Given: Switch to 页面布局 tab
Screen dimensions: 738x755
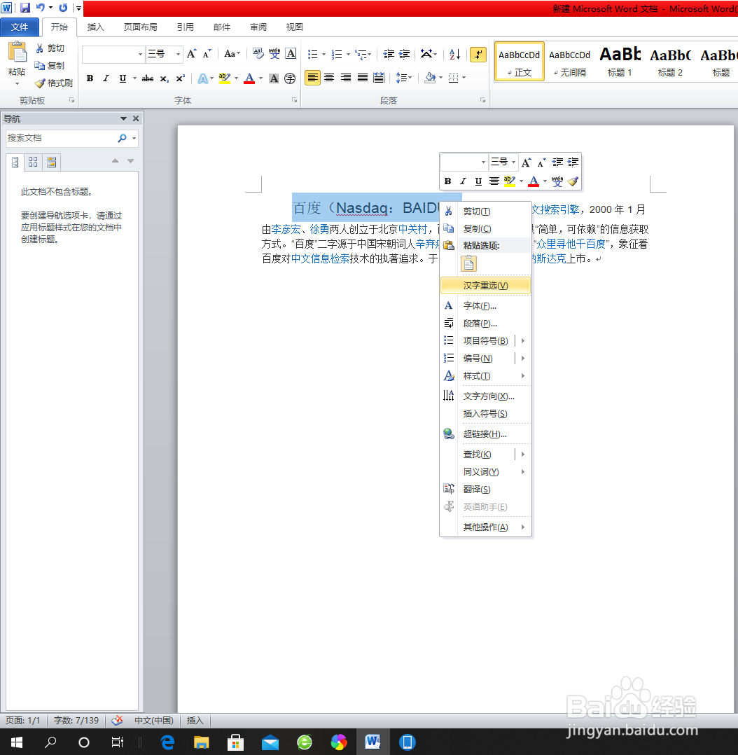Looking at the screenshot, I should (140, 27).
